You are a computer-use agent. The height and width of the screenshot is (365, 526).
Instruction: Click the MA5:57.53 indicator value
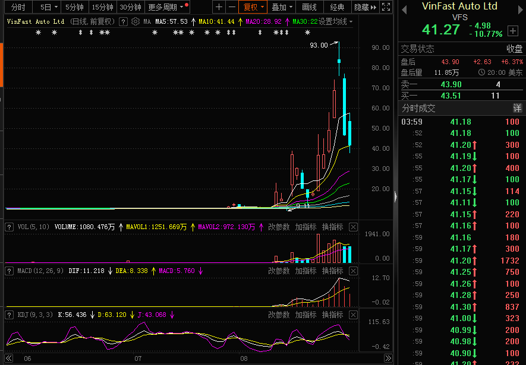(171, 22)
